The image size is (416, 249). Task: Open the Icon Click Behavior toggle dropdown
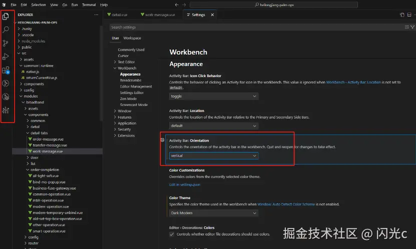coord(214,96)
